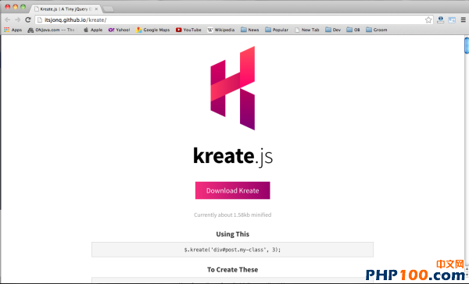Viewport: 469px width, 284px height.
Task: Click the vertical scrollbar thumb
Action: (x=467, y=45)
